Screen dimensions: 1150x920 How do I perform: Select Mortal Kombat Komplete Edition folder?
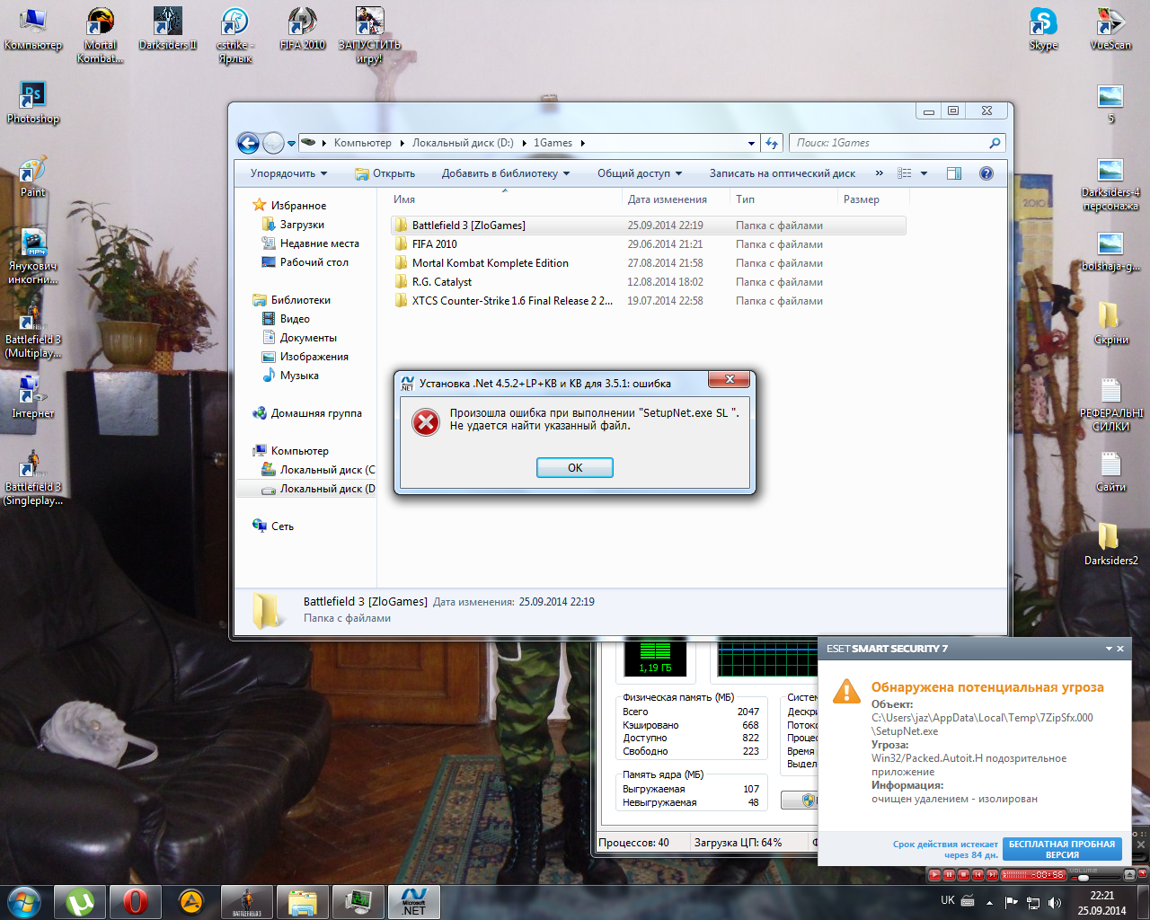click(x=648, y=263)
